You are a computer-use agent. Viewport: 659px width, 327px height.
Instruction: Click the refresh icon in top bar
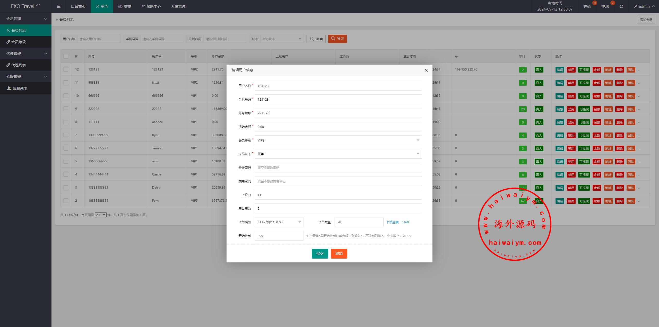click(621, 6)
